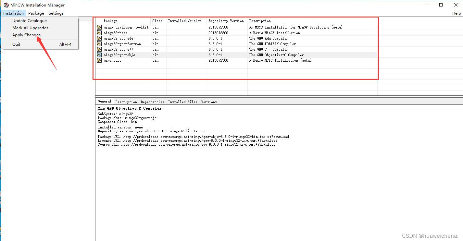The width and height of the screenshot is (463, 241).
Task: Click version 2013072200 of mingw32-base
Action: tap(218, 33)
